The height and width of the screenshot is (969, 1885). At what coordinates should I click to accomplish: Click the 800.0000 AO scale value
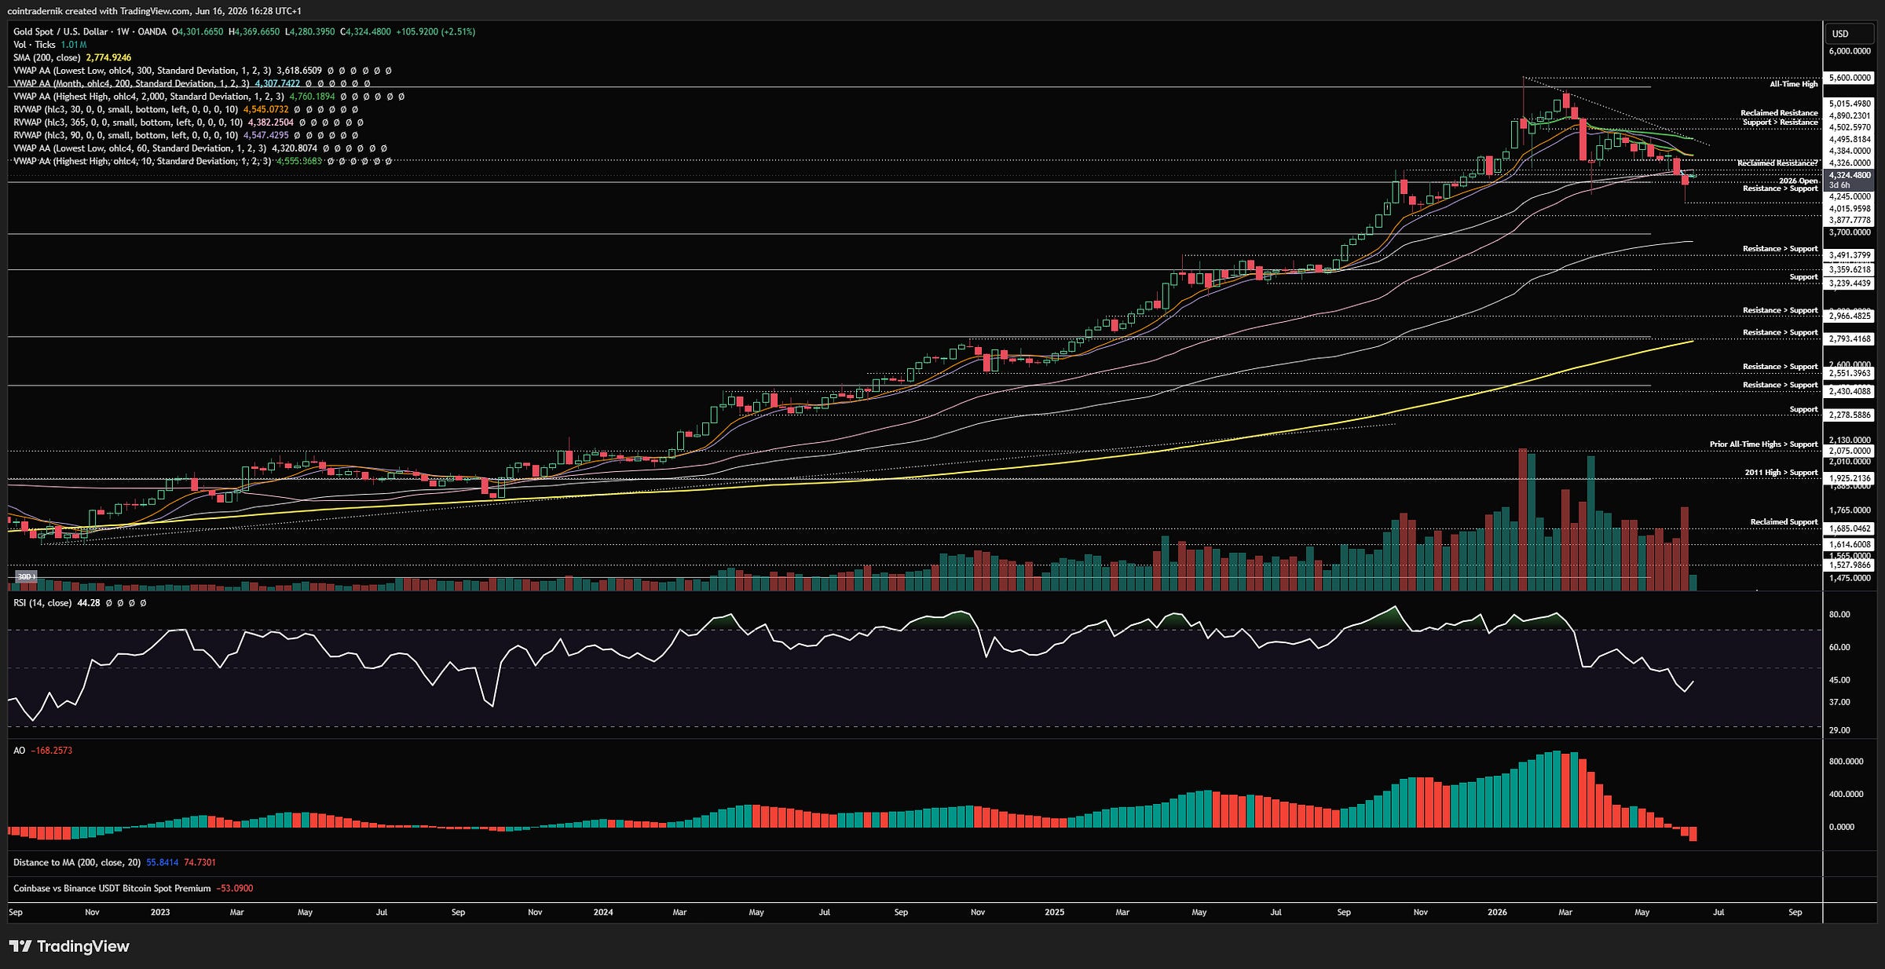pos(1846,762)
